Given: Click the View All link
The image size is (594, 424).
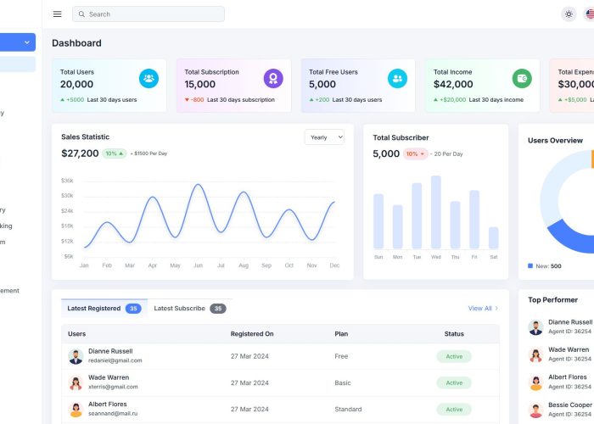Looking at the screenshot, I should pyautogui.click(x=483, y=308).
